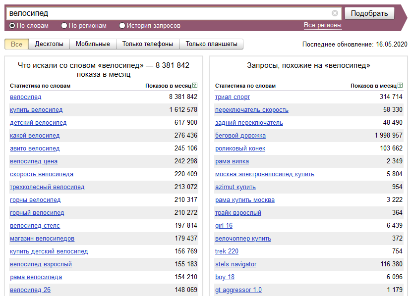Return to the Все tab
Image resolution: width=411 pixels, height=296 pixels.
click(x=16, y=44)
